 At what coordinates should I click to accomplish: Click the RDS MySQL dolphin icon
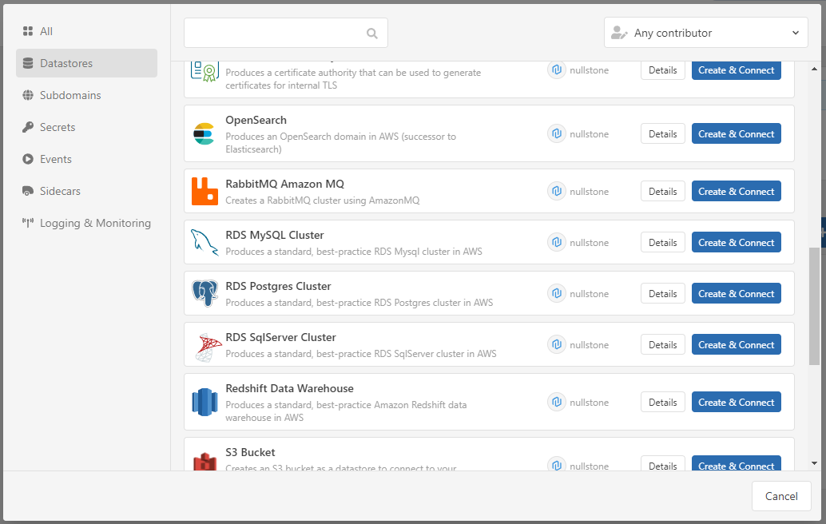tap(205, 242)
